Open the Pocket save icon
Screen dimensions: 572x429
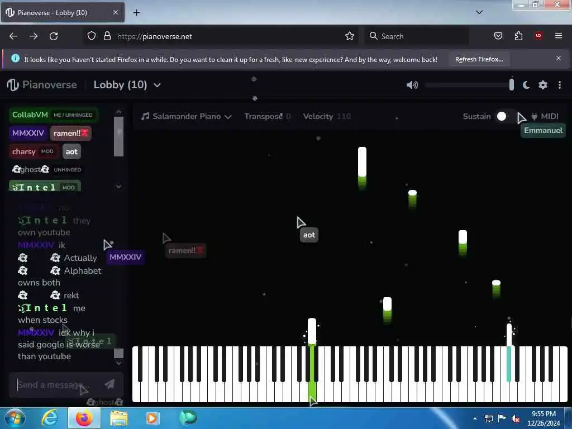[x=498, y=36]
